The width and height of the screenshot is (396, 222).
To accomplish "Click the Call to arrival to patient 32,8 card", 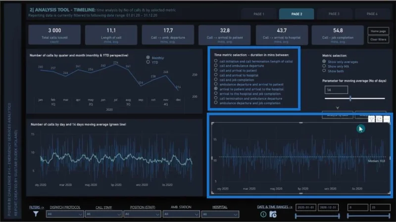I will tap(225, 35).
